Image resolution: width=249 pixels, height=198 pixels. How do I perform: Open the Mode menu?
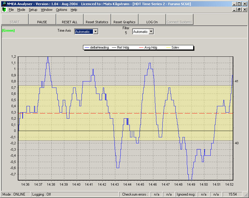coord(21,10)
